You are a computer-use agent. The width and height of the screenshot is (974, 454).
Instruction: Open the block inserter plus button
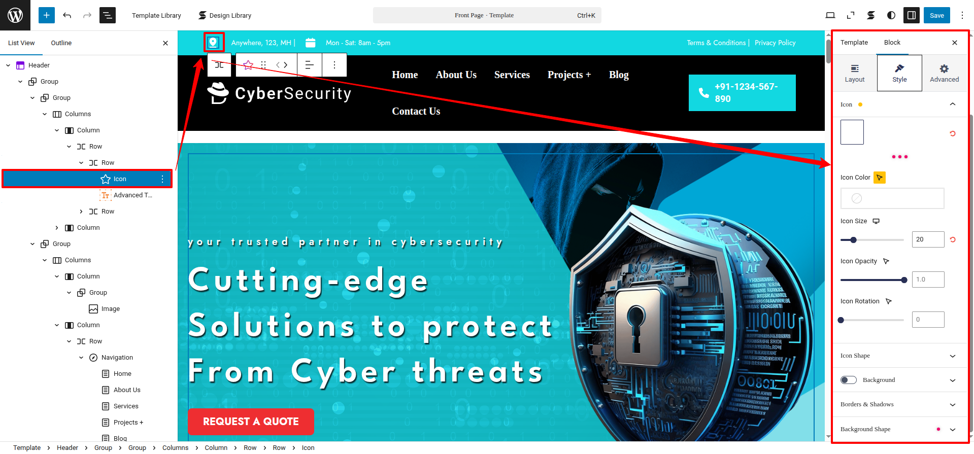pyautogui.click(x=46, y=15)
